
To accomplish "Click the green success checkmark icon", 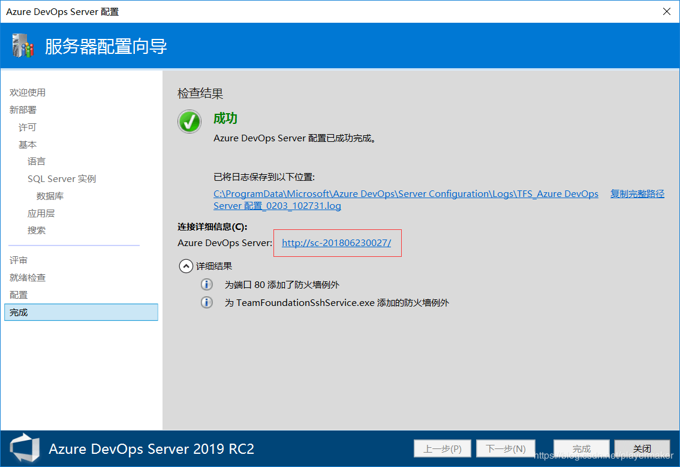I will pyautogui.click(x=189, y=122).
